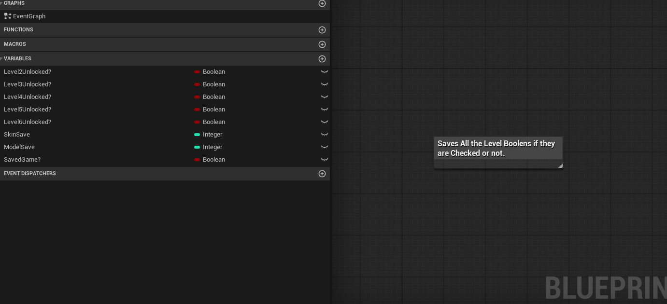Add a new Variable using the plus icon
Image resolution: width=667 pixels, height=304 pixels.
click(322, 59)
